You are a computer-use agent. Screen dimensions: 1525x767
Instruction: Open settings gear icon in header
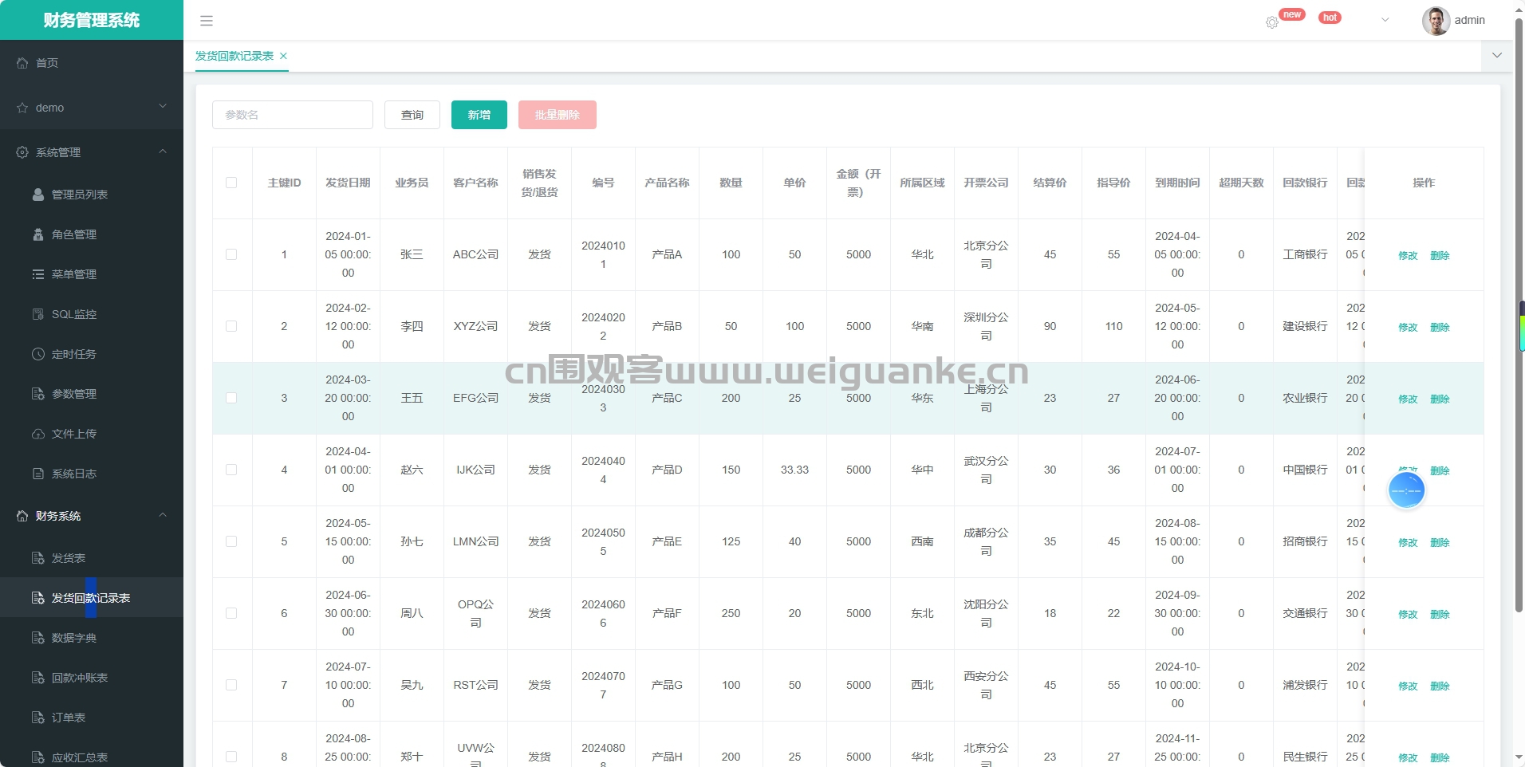(x=1271, y=22)
